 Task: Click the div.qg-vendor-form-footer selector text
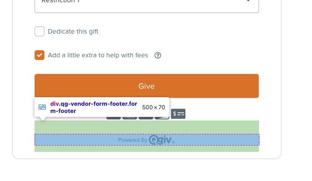[x=94, y=107]
